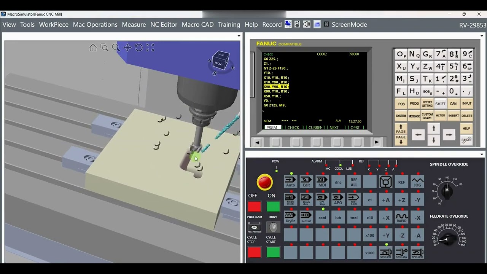Activate the magnifier zoom tool in viewport

point(116,48)
